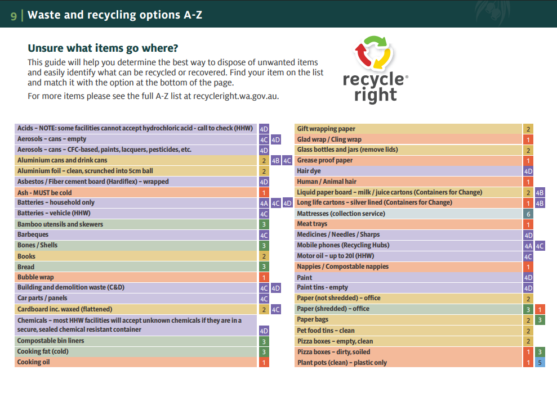557x393 pixels.
Task: Open the recycleright.wa.gov.au link text
Action: pyautogui.click(x=235, y=96)
